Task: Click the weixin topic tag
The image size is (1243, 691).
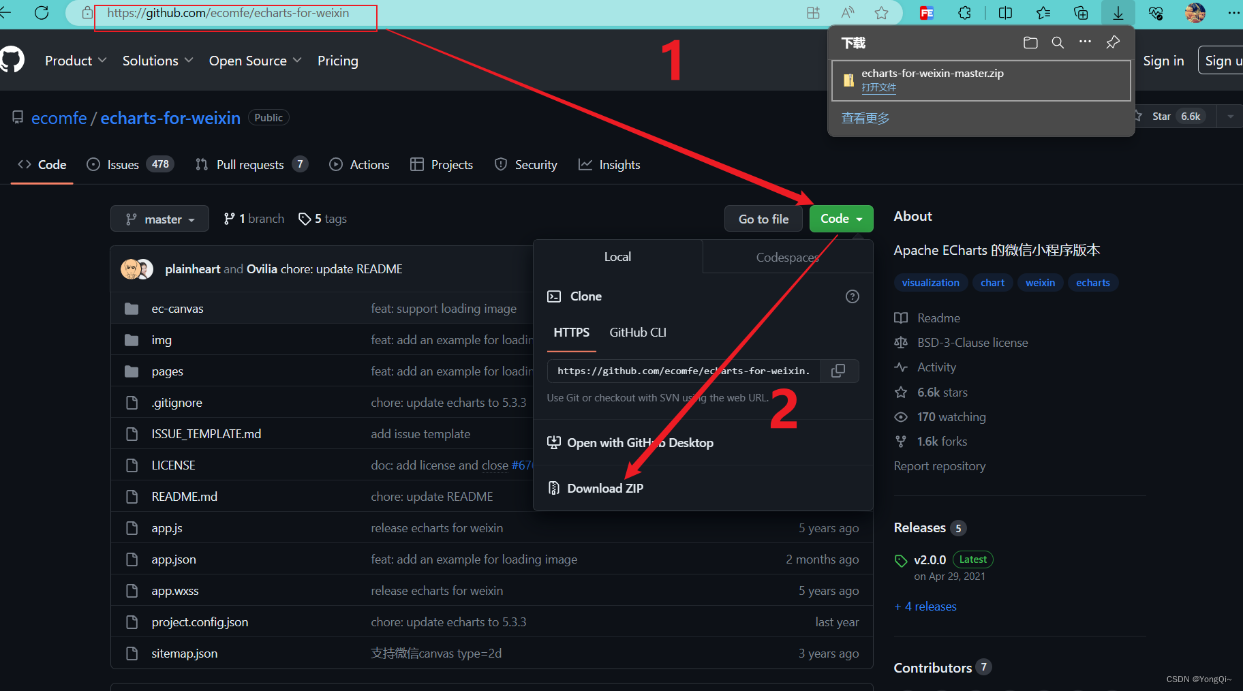Action: (x=1040, y=282)
